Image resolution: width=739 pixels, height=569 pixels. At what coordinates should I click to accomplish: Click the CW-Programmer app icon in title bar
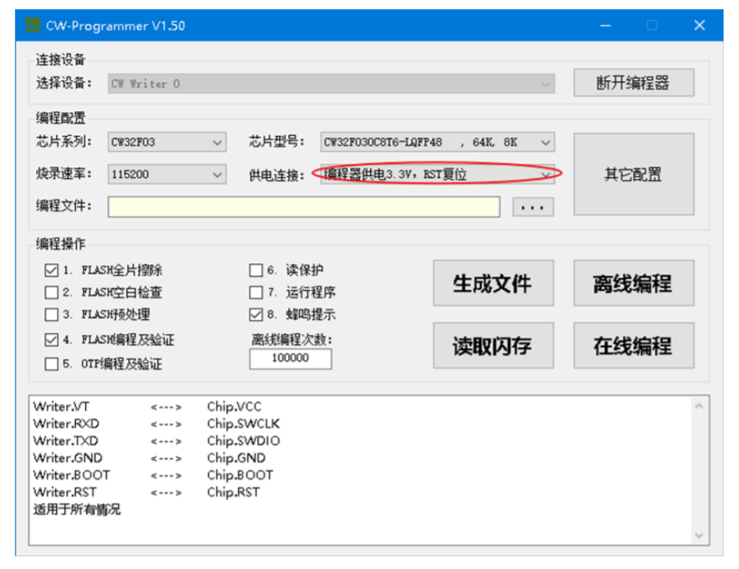(32, 25)
